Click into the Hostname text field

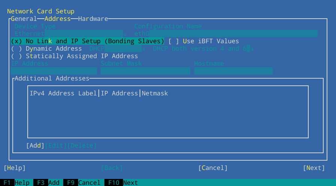[233, 71]
